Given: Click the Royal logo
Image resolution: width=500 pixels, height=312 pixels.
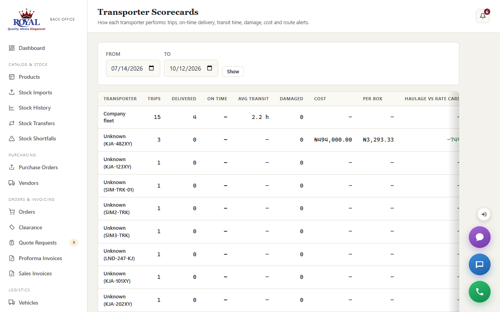Looking at the screenshot, I should click(x=27, y=20).
